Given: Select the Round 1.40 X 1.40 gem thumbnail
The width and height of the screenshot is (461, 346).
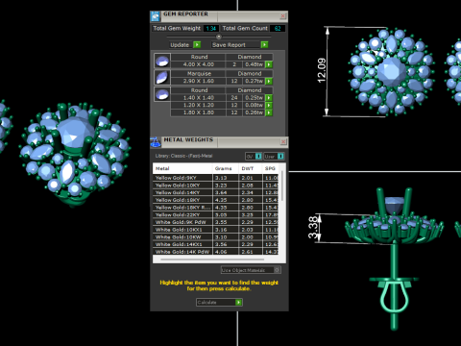Looking at the screenshot, I should pyautogui.click(x=162, y=94).
